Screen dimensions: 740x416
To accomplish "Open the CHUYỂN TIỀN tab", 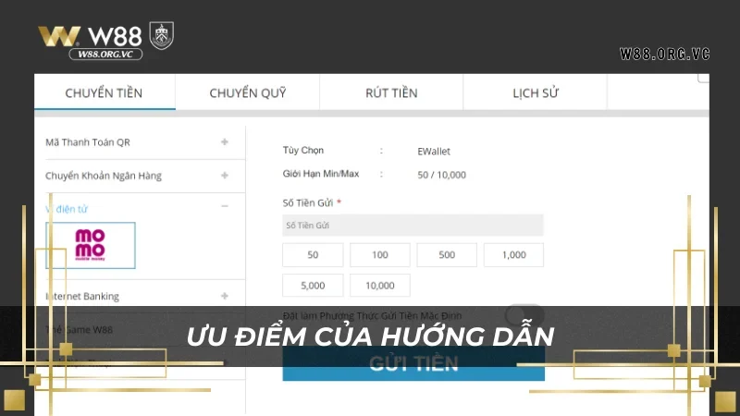I will point(105,93).
